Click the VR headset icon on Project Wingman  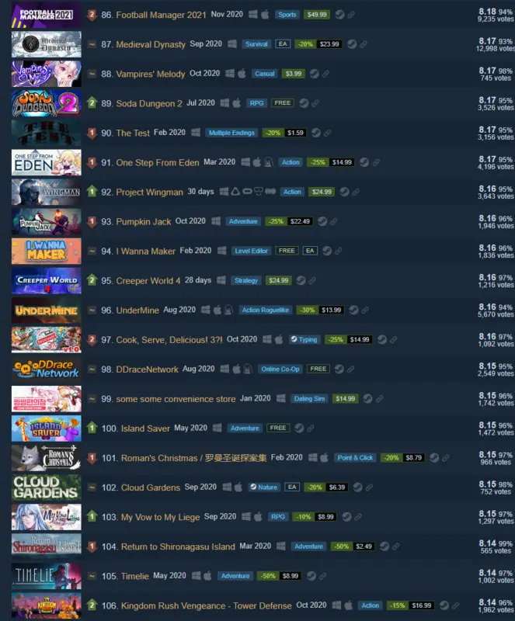pos(259,191)
